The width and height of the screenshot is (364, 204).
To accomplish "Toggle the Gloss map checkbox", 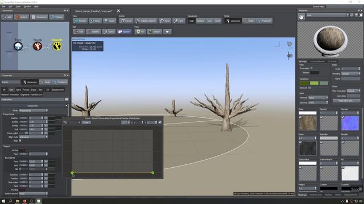I will click(300, 142).
